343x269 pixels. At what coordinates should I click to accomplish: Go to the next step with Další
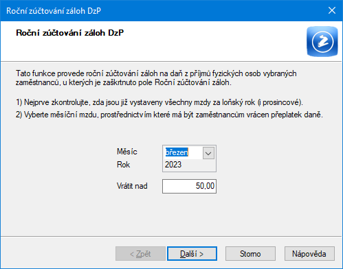192,254
